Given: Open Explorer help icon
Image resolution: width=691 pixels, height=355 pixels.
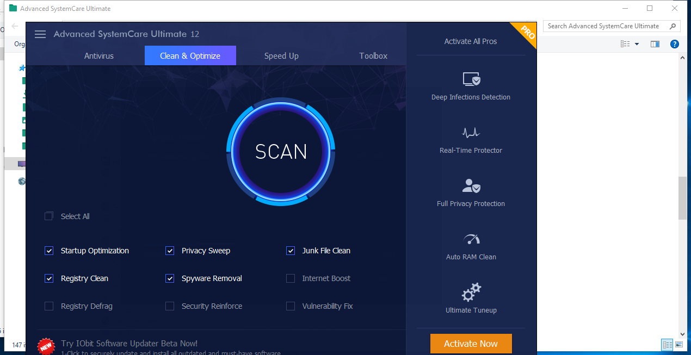Looking at the screenshot, I should click(x=675, y=44).
